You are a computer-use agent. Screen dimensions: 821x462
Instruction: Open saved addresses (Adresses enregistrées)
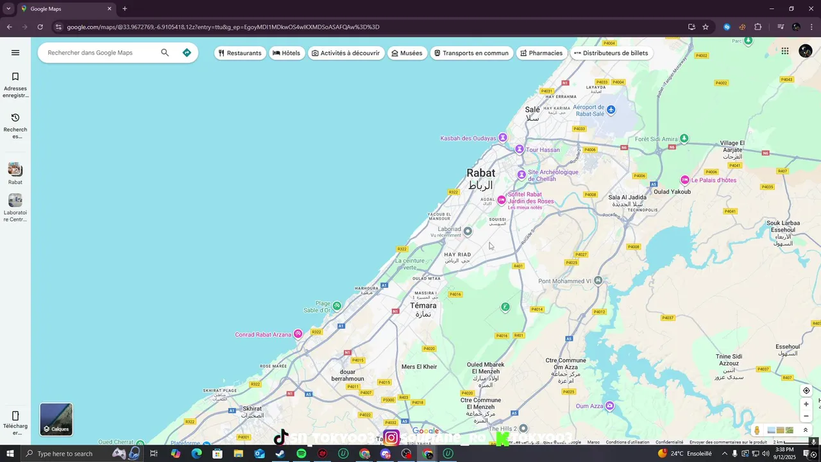(x=15, y=85)
